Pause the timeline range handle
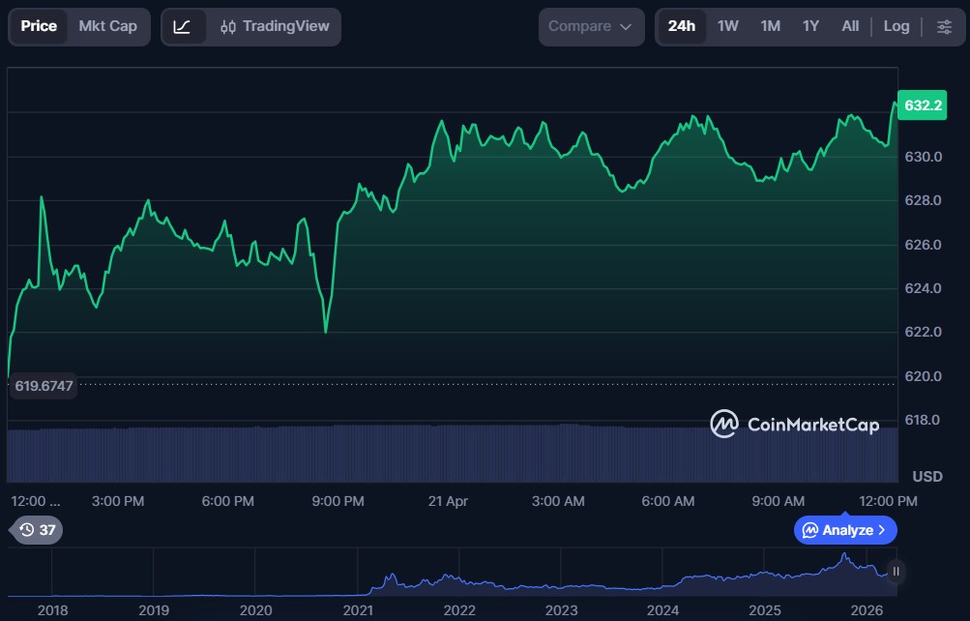970x621 pixels. coord(896,572)
